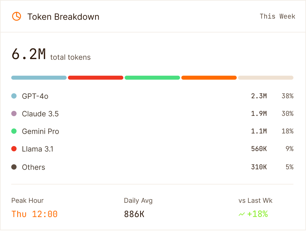The height and width of the screenshot is (231, 306).
Task: Click the 886K daily average value
Action: point(134,214)
